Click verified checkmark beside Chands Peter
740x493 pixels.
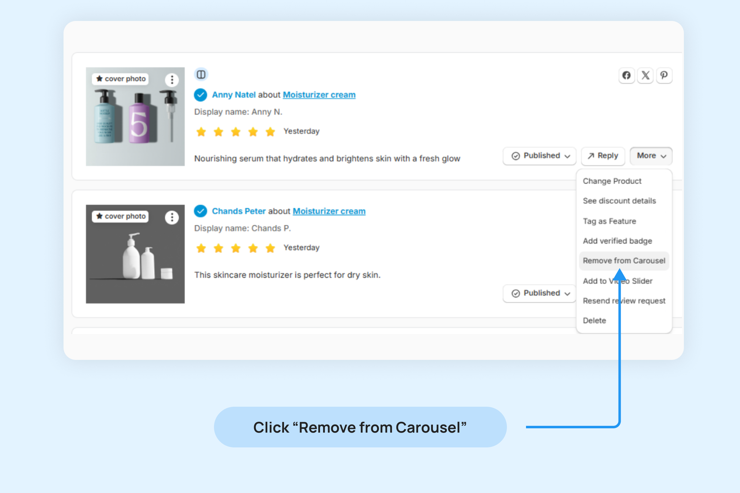[x=200, y=211]
